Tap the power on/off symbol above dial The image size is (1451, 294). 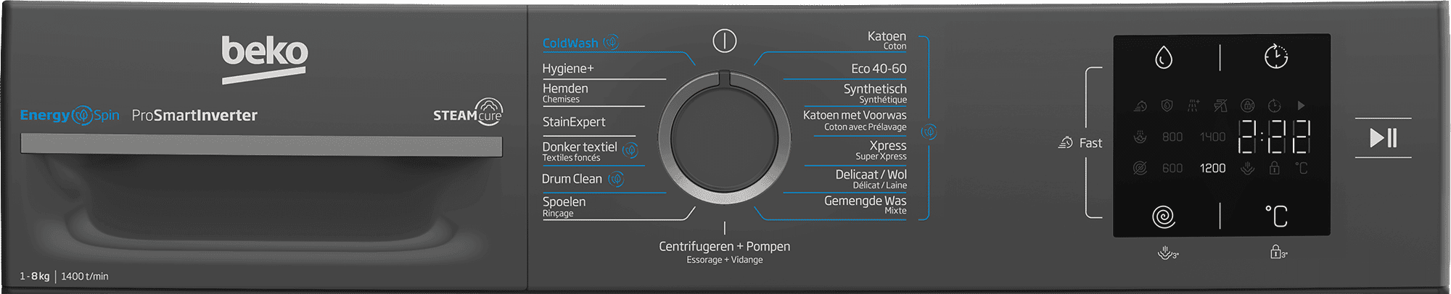click(x=724, y=41)
